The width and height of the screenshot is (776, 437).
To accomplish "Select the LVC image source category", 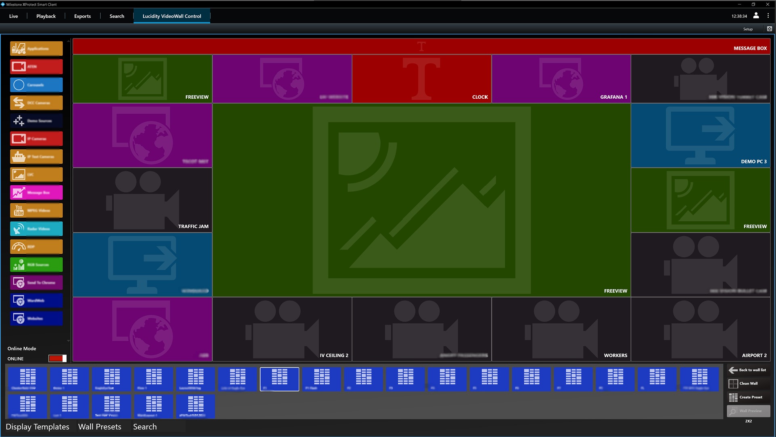I will coord(36,174).
